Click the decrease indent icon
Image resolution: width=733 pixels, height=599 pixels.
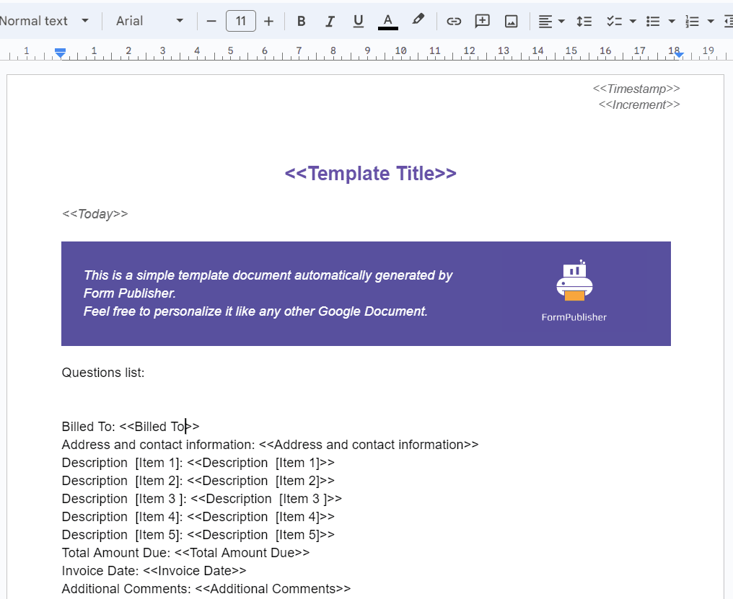click(x=728, y=21)
